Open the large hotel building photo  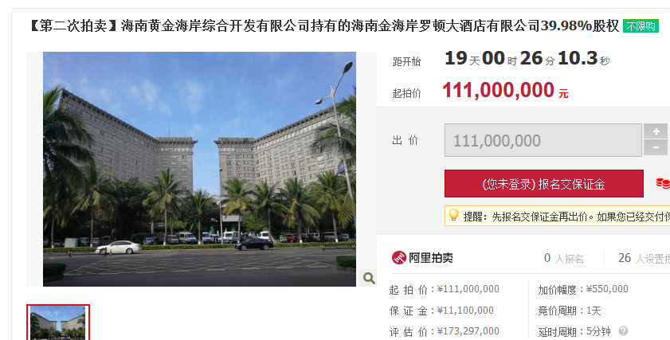click(199, 169)
